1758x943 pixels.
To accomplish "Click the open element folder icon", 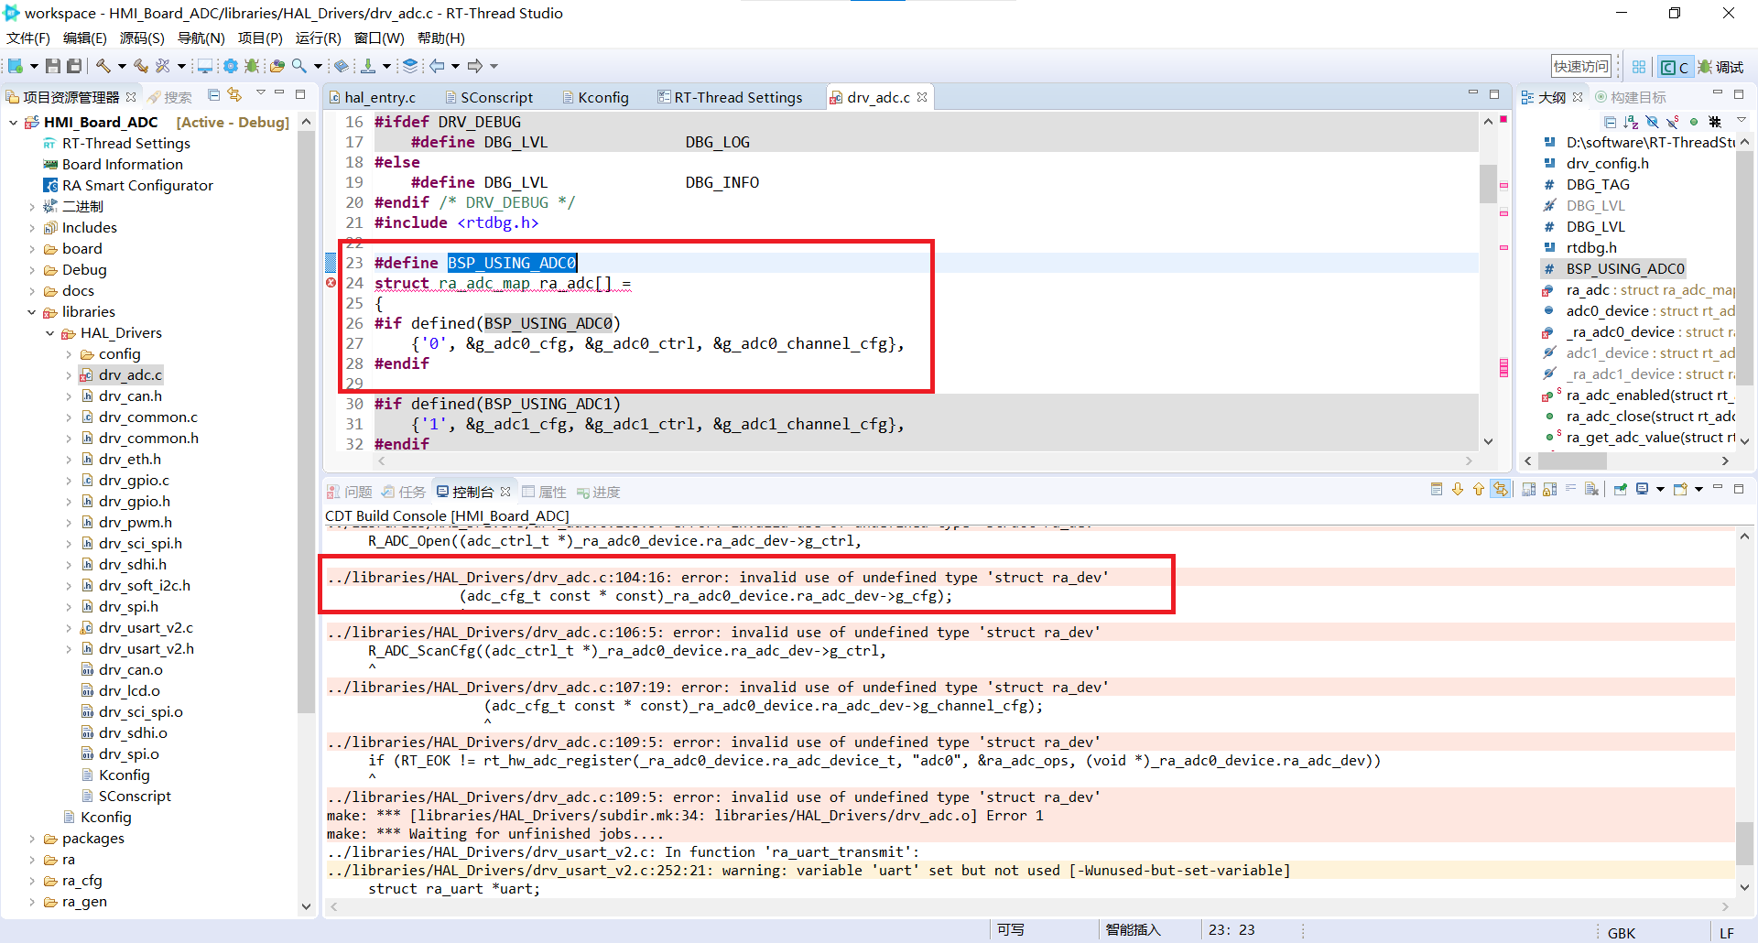I will click(276, 66).
